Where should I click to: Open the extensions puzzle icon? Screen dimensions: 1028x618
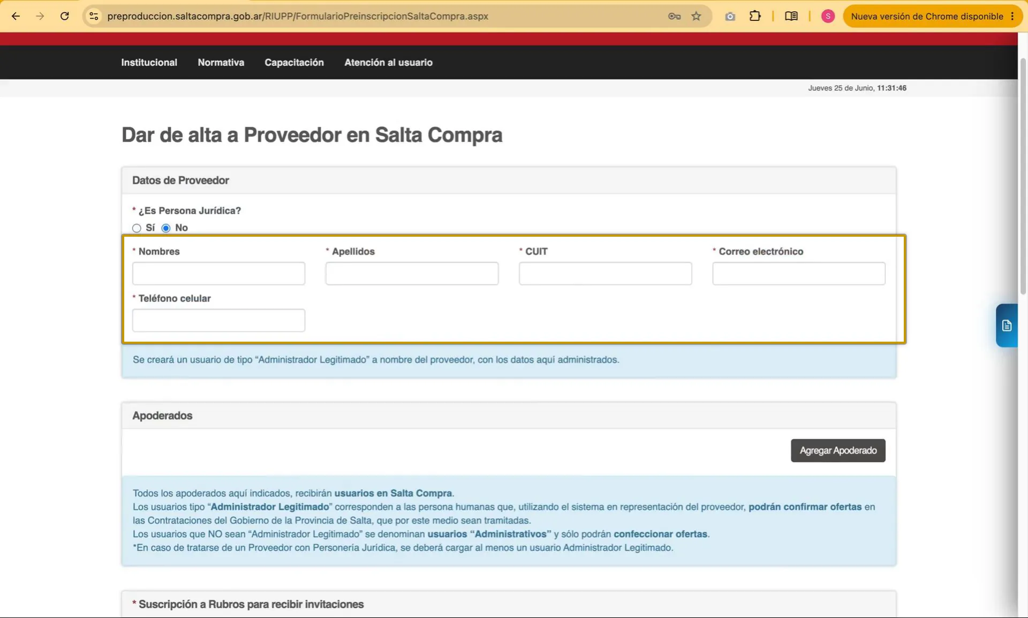(x=755, y=16)
